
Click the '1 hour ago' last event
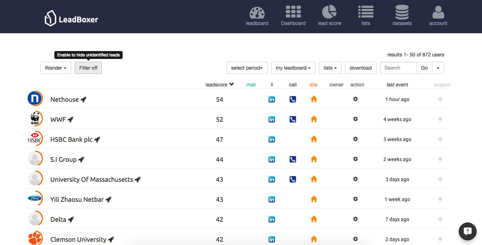pos(397,99)
